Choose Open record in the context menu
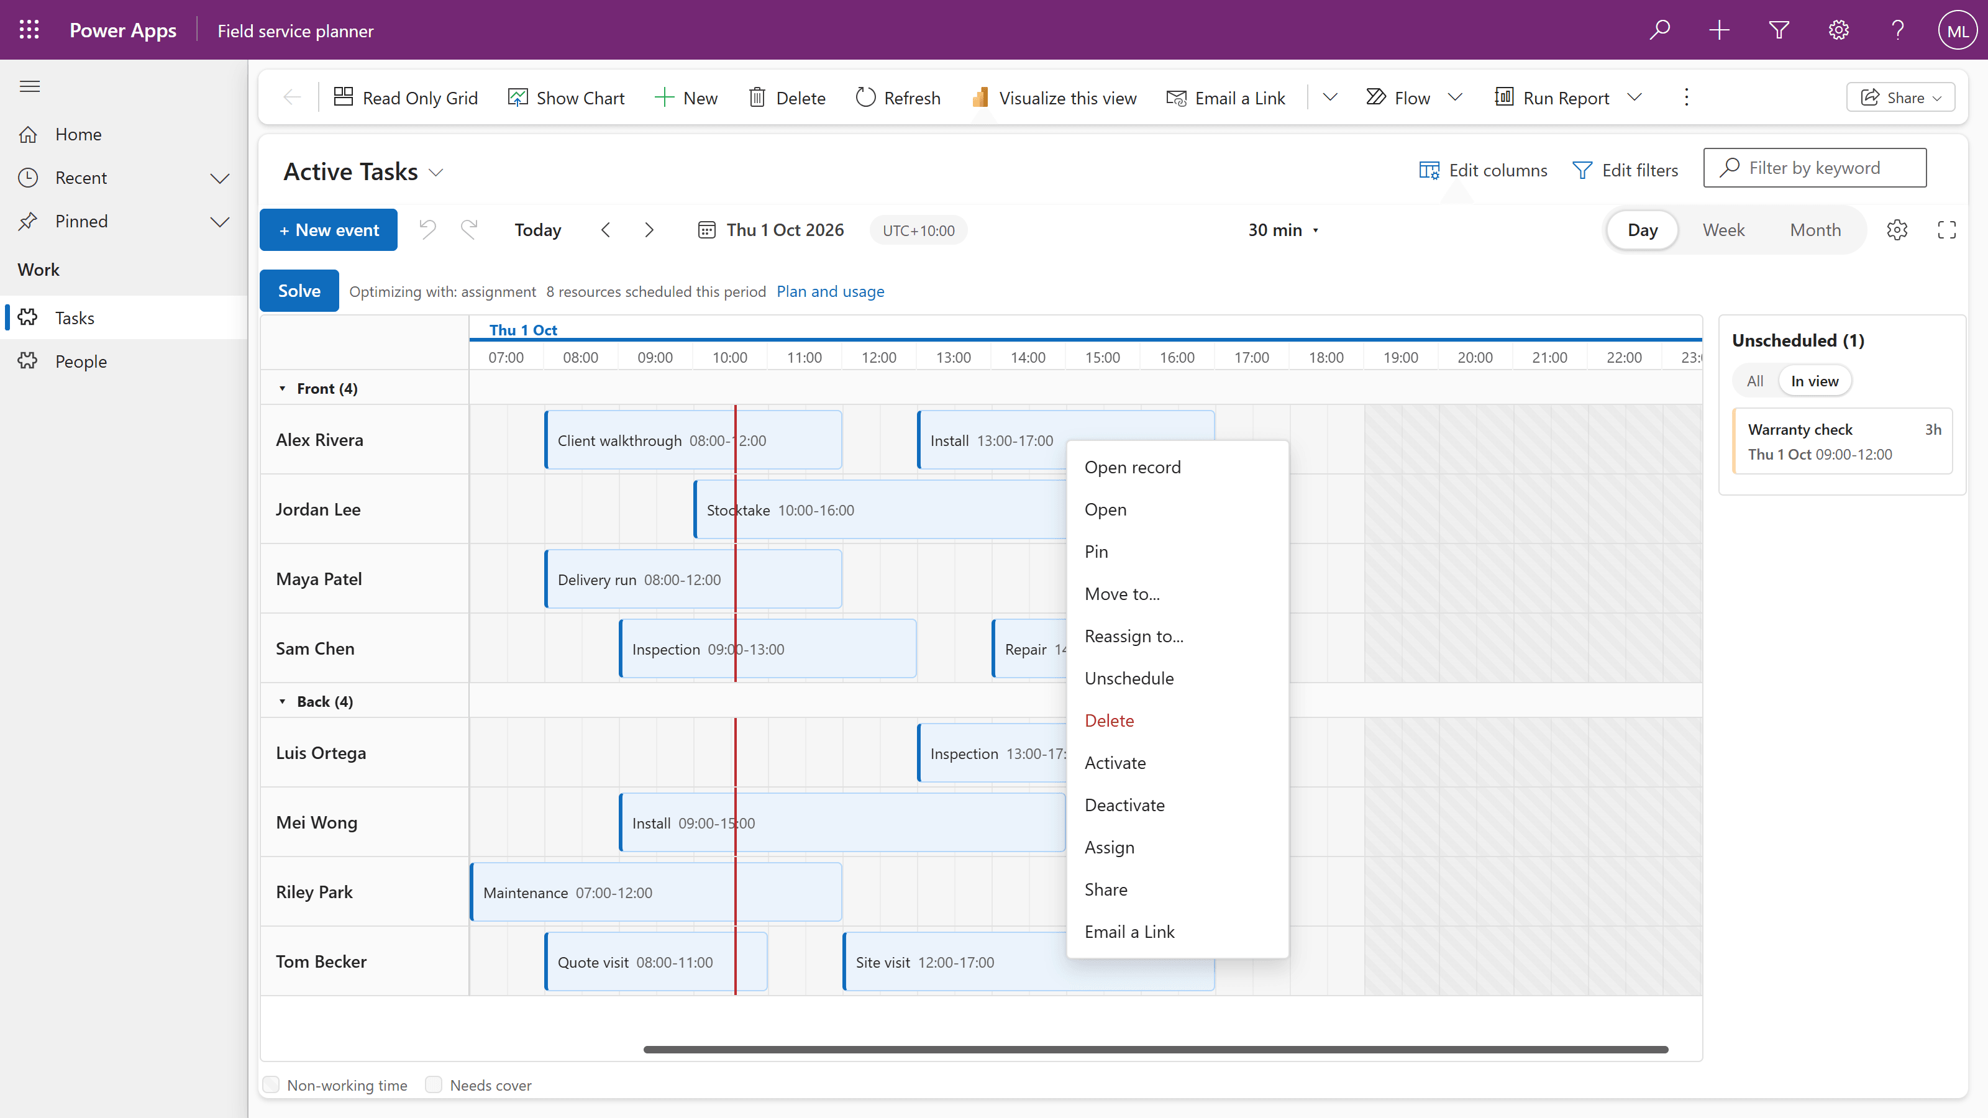This screenshot has height=1118, width=1988. tap(1178, 468)
